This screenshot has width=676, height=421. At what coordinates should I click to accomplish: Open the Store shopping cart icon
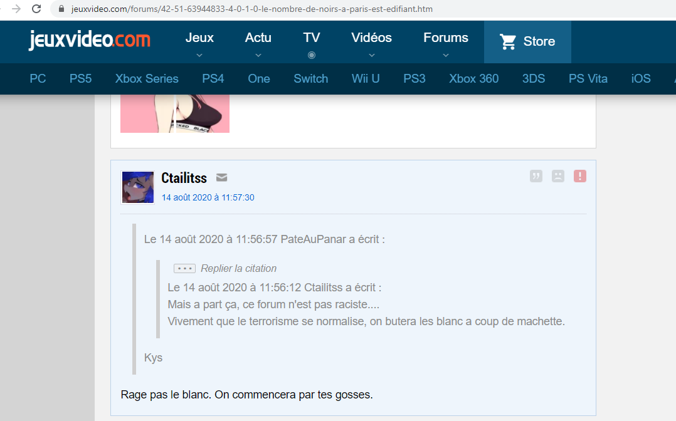(507, 41)
